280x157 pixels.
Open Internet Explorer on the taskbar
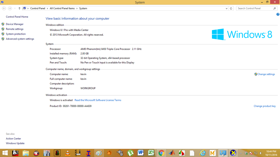click(x=203, y=153)
